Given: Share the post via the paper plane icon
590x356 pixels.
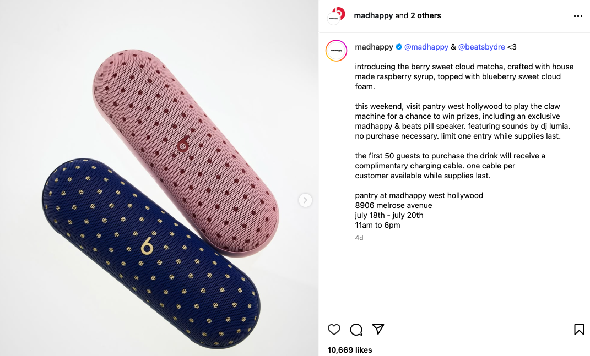Looking at the screenshot, I should coord(378,329).
